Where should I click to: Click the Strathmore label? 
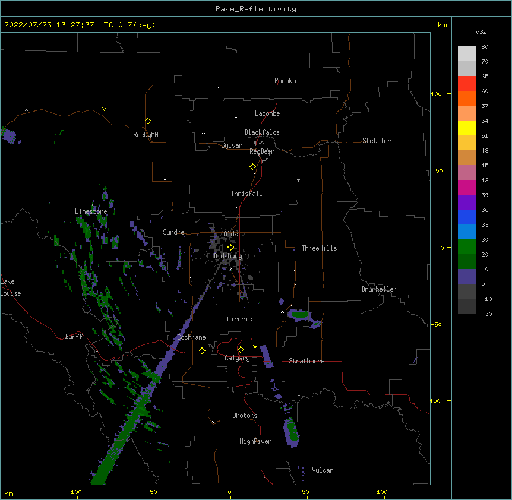[x=306, y=361]
